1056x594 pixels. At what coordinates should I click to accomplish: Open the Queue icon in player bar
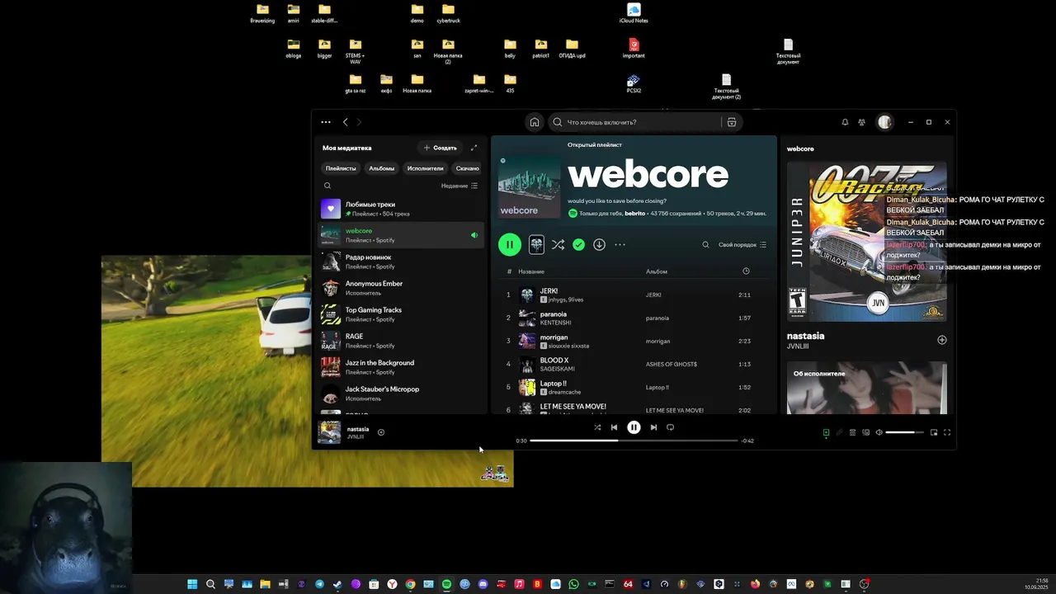(x=852, y=432)
